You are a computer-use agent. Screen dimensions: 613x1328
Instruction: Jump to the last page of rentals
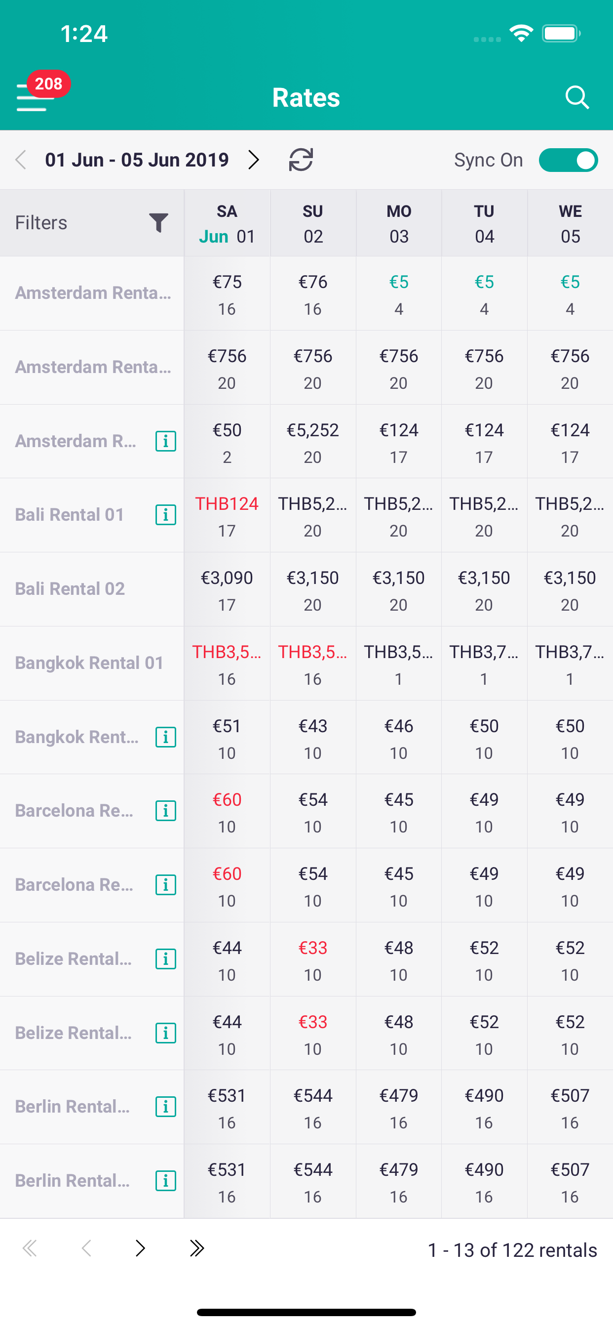(x=197, y=1248)
